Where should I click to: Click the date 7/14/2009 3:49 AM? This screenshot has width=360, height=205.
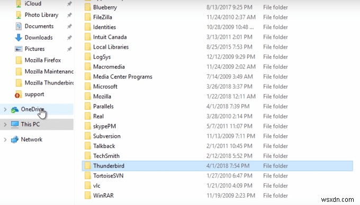pos(229,77)
